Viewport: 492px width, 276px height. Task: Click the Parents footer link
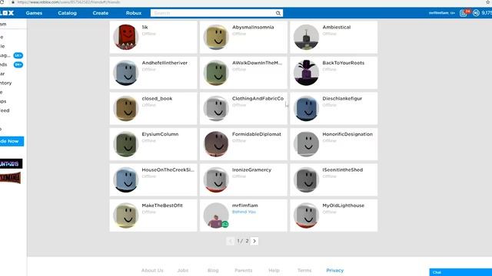pos(243,271)
